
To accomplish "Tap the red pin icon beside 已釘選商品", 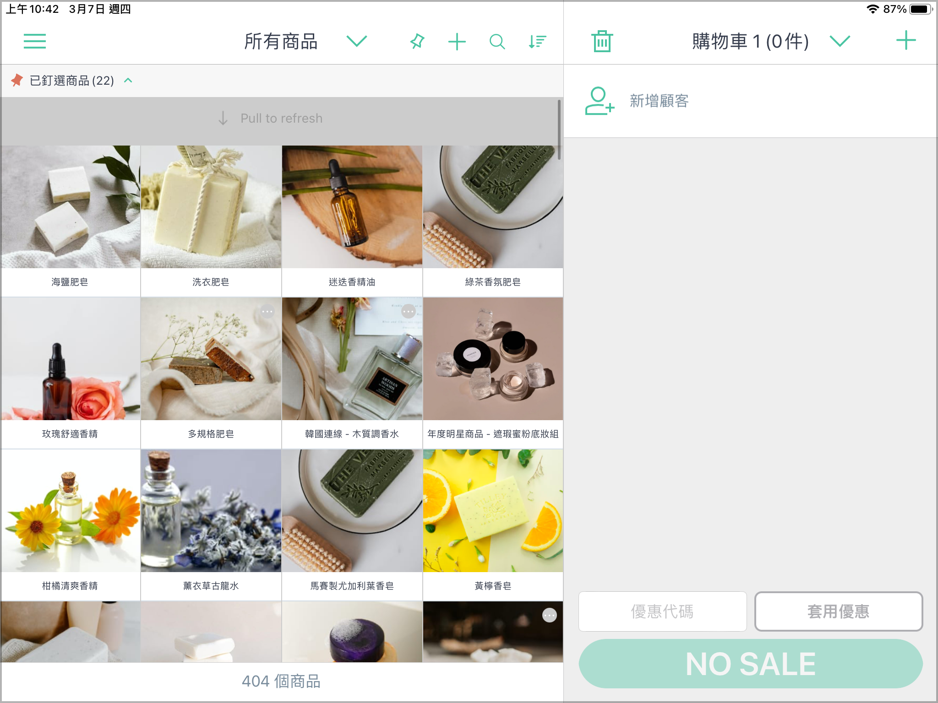I will tap(17, 80).
